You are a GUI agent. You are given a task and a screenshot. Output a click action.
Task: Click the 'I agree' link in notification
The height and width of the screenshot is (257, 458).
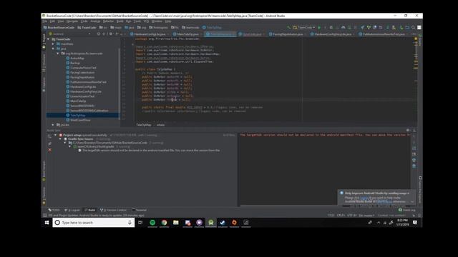click(x=364, y=198)
